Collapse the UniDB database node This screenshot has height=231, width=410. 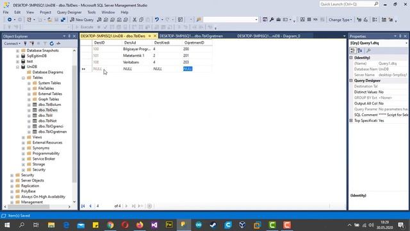[17, 67]
